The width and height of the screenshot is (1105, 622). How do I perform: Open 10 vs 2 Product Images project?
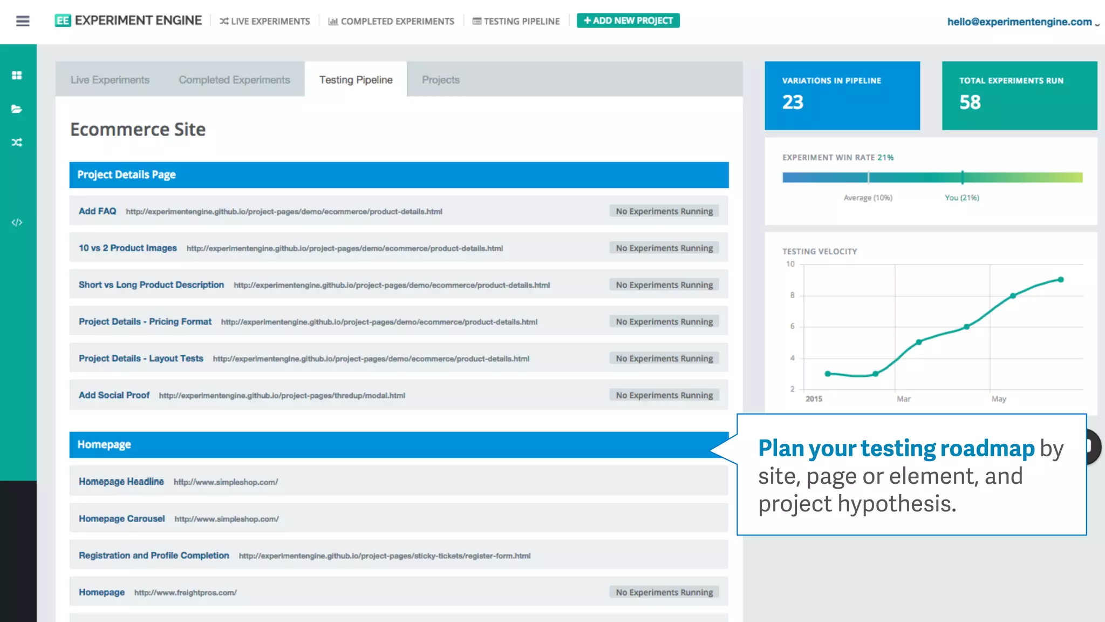pyautogui.click(x=128, y=248)
